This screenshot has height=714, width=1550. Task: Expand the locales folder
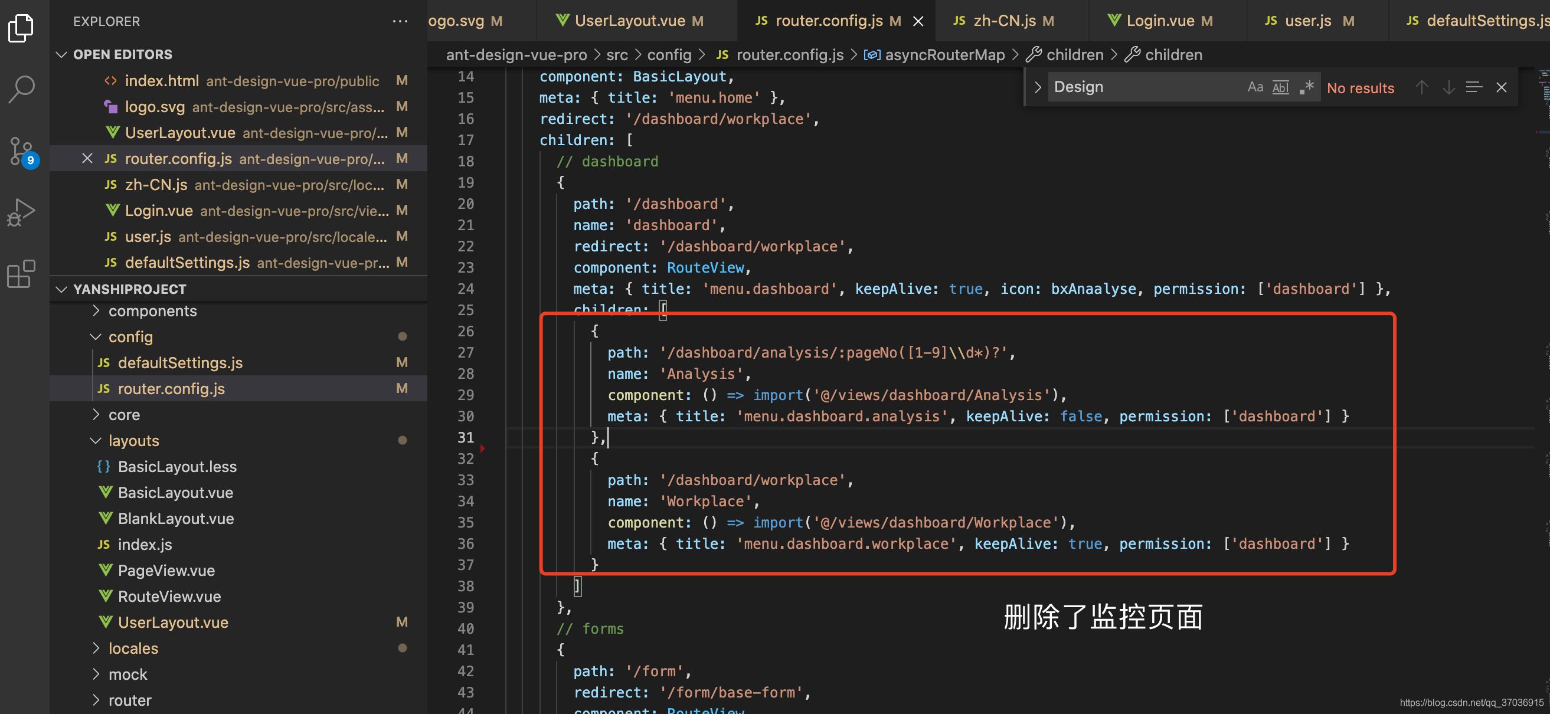133,649
